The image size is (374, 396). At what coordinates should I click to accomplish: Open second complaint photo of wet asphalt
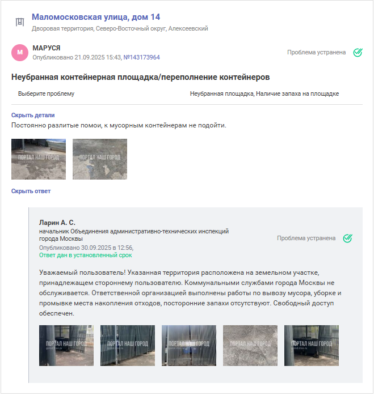coord(100,159)
